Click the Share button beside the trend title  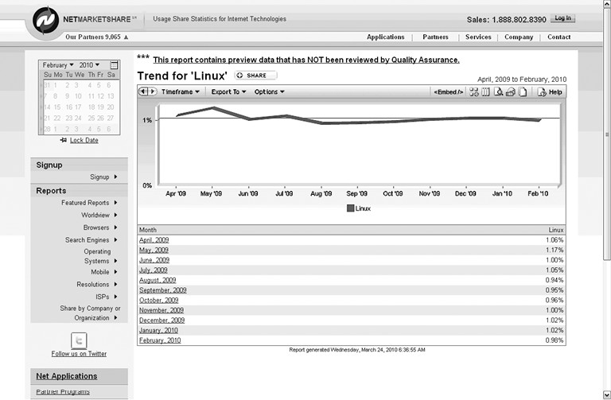[255, 76]
